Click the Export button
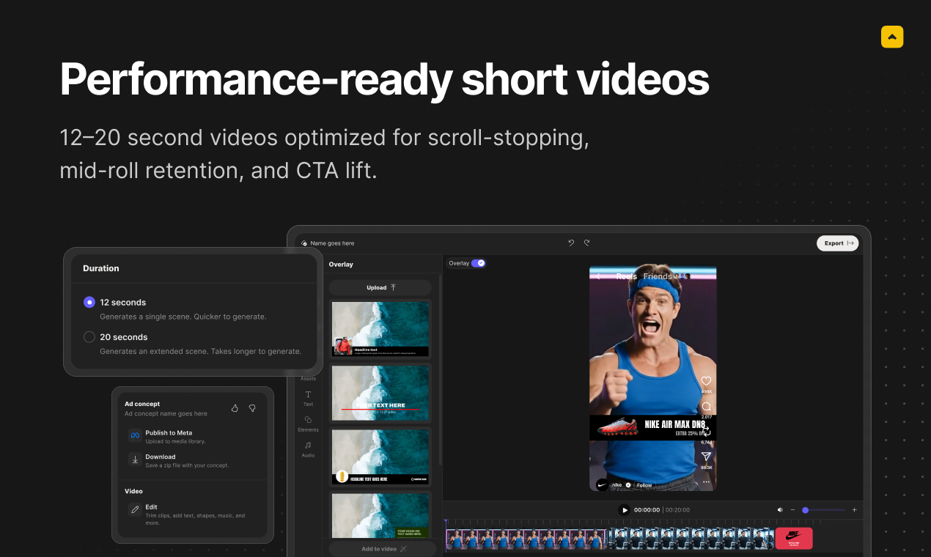Image resolution: width=931 pixels, height=557 pixels. pyautogui.click(x=837, y=243)
